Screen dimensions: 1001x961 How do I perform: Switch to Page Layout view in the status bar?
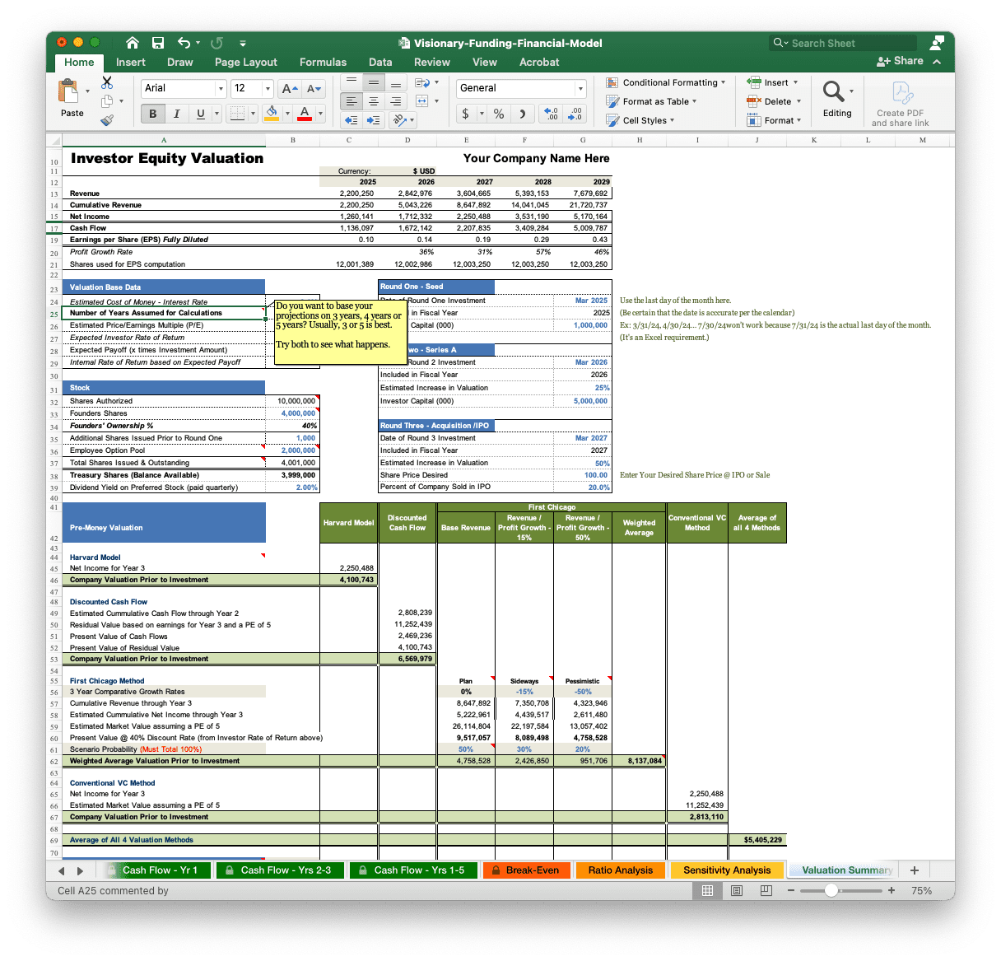tap(737, 890)
